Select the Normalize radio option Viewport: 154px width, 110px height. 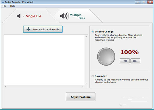93,76
